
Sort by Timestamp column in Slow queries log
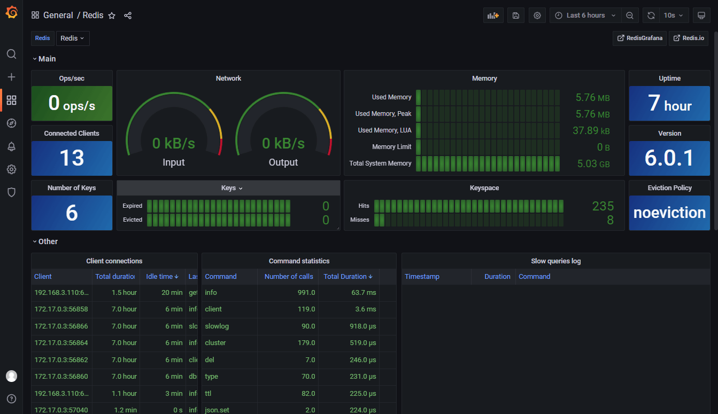[422, 276]
